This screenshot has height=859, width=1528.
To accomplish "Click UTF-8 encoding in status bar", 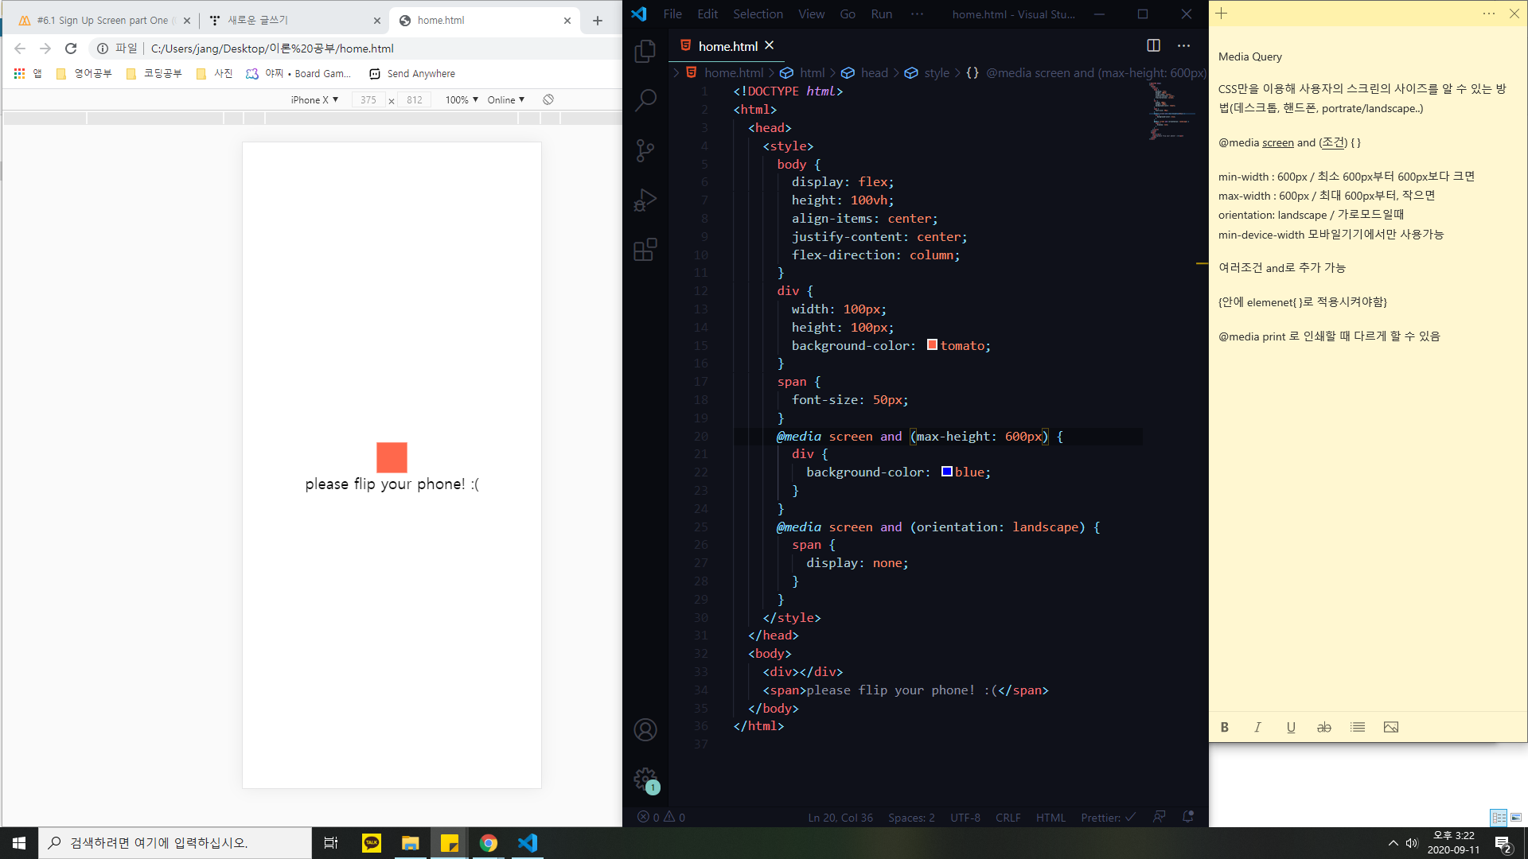I will point(965,818).
